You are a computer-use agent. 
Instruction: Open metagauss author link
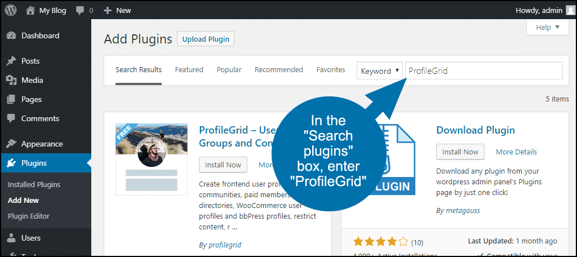pyautogui.click(x=463, y=211)
